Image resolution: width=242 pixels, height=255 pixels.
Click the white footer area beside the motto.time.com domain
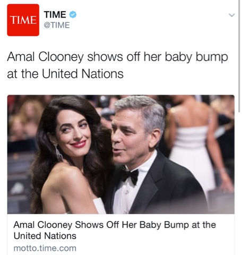click(155, 248)
